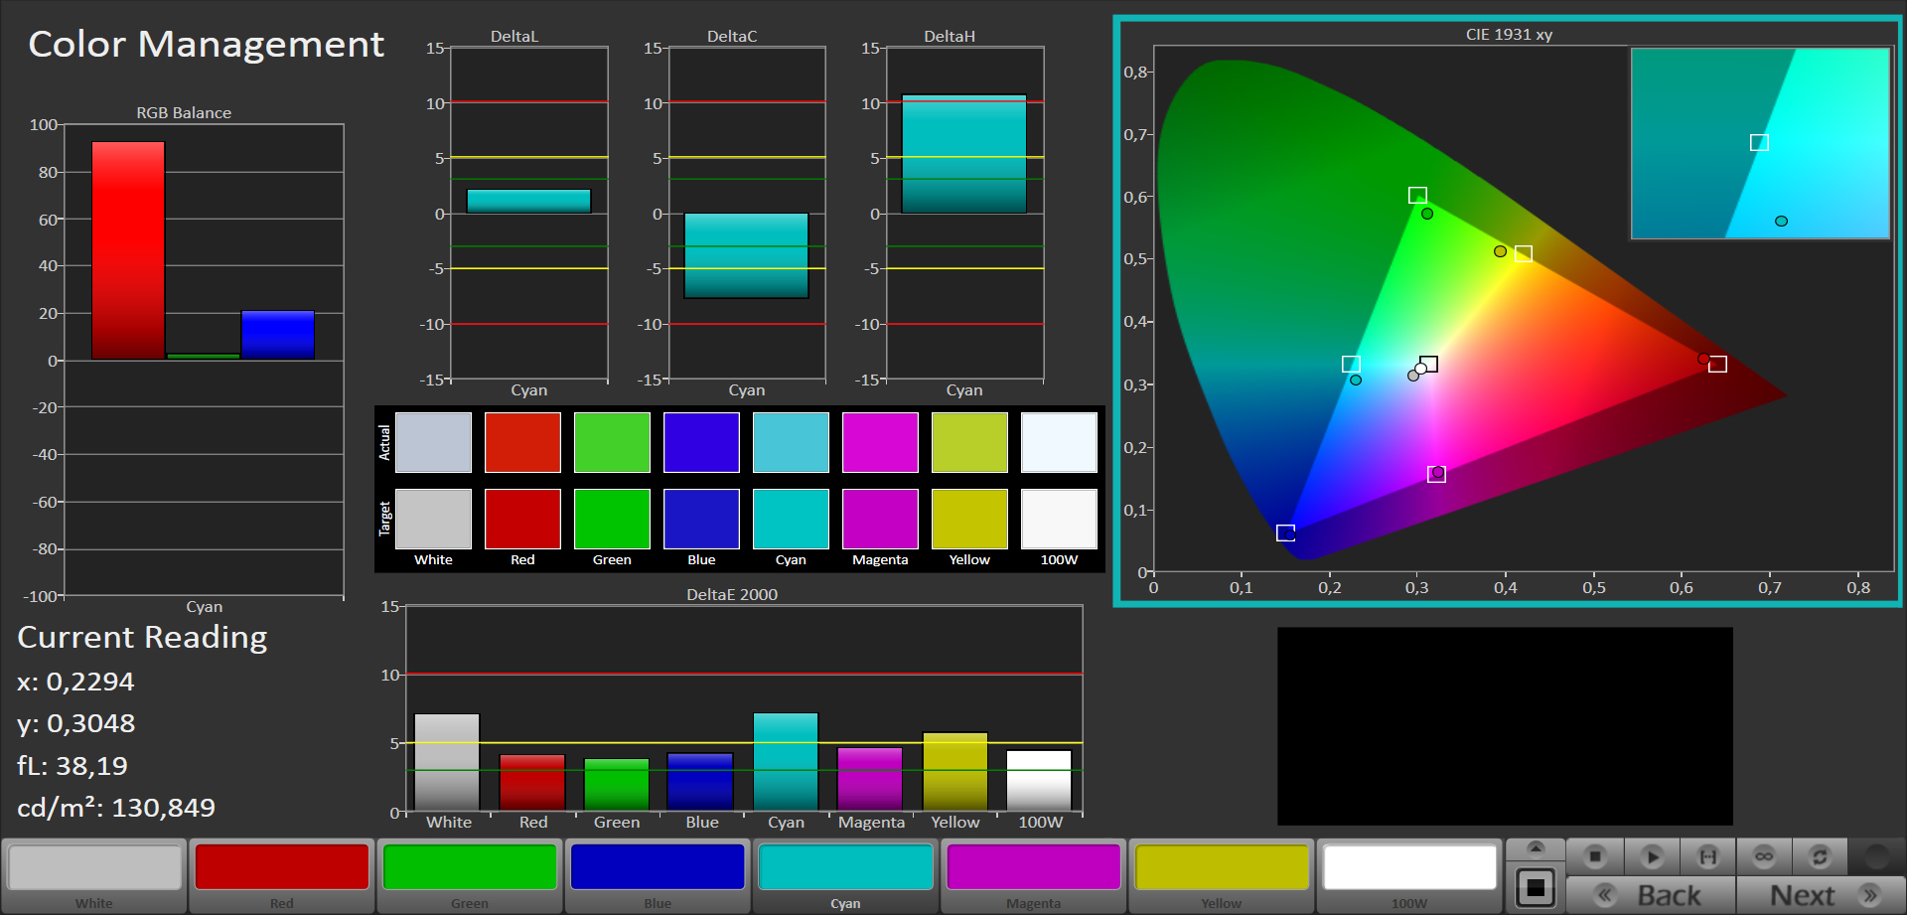Screen dimensions: 1907x915
Task: Click the red primary target square in CIE chart
Action: pyautogui.click(x=1717, y=365)
